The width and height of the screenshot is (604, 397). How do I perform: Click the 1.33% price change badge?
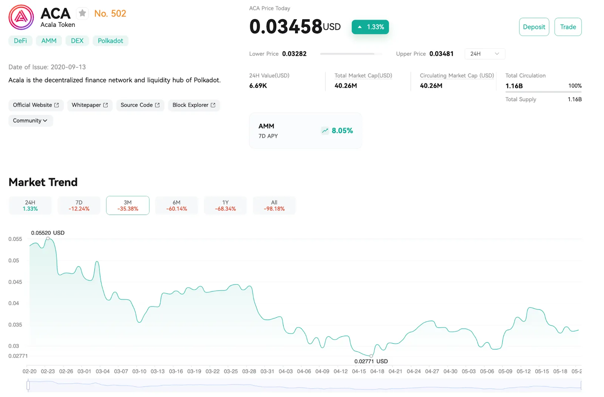click(370, 27)
